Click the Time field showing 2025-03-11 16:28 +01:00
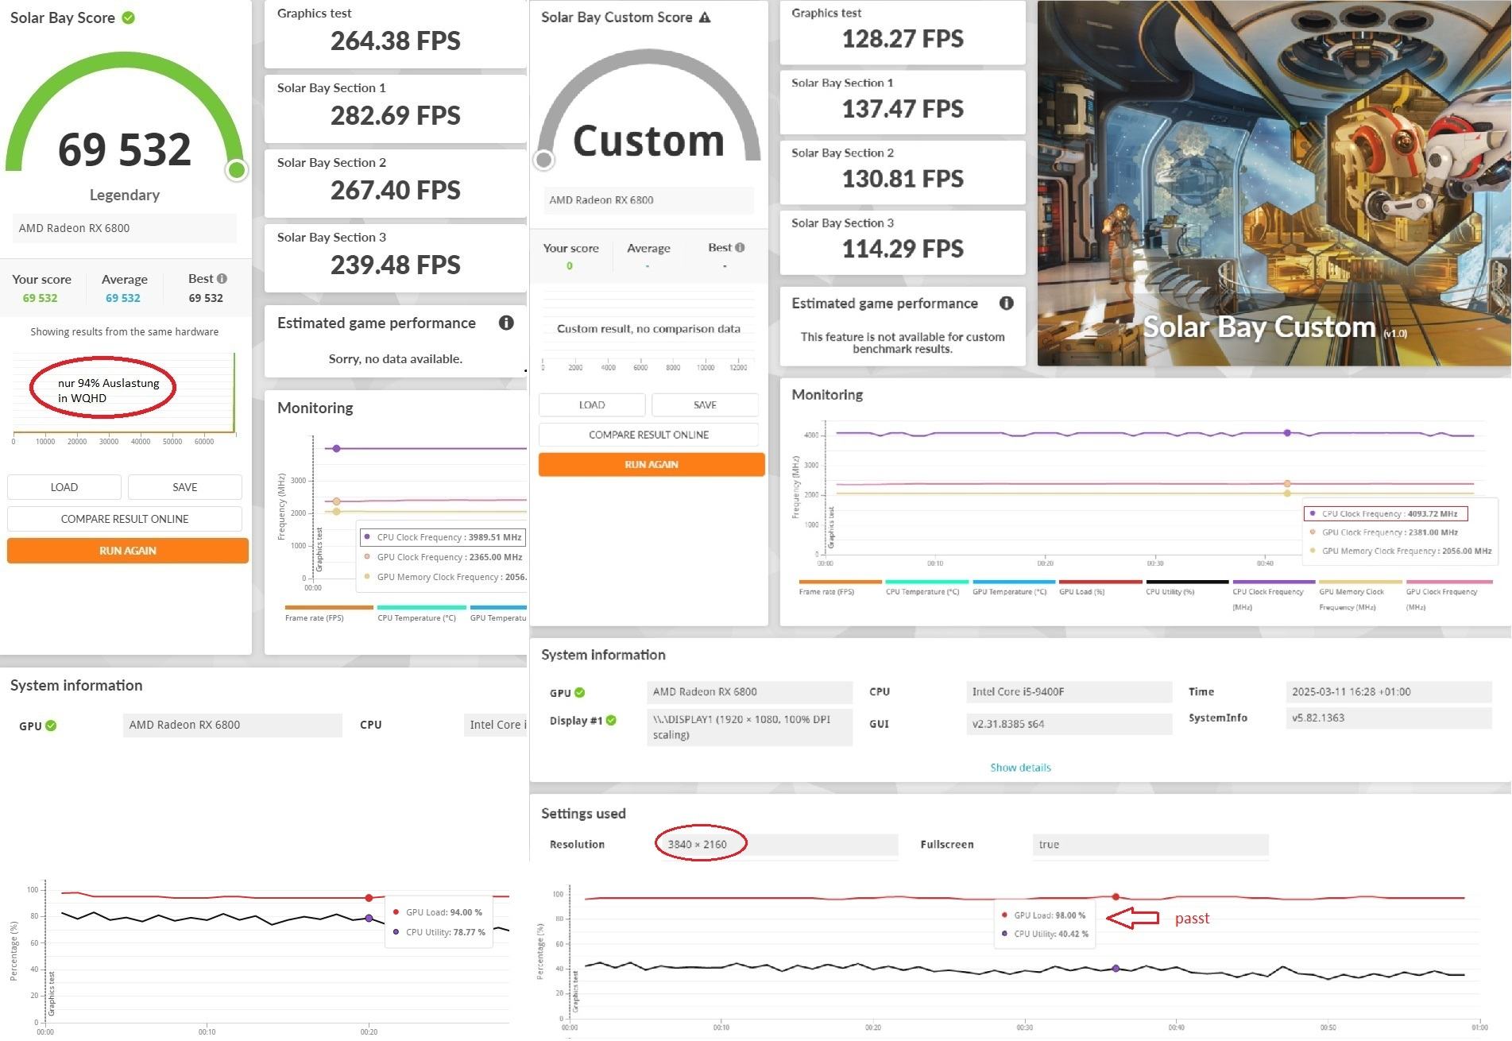1512x1041 pixels. [x=1388, y=692]
